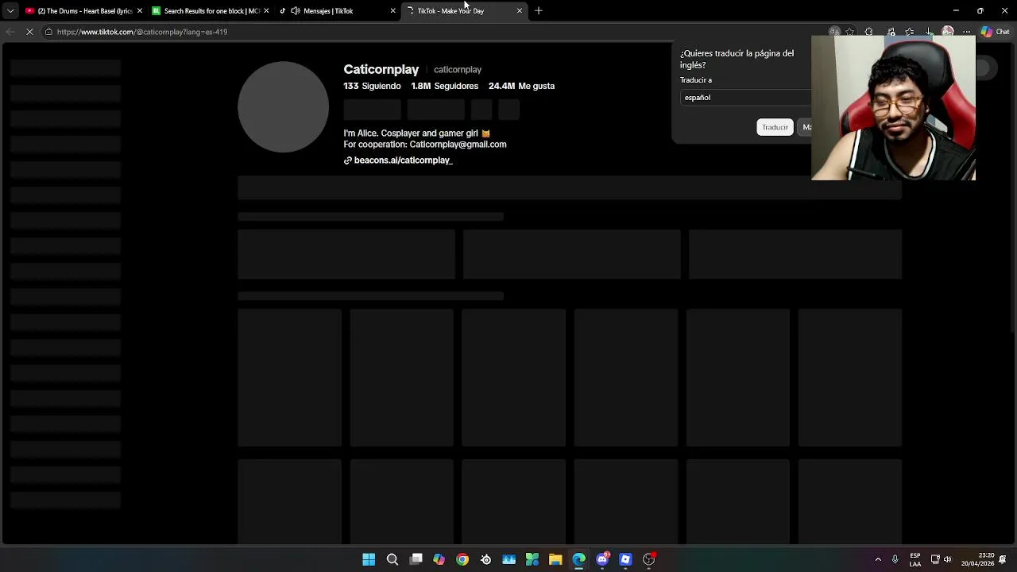Show hidden system tray icons
1017x572 pixels.
pos(878,559)
